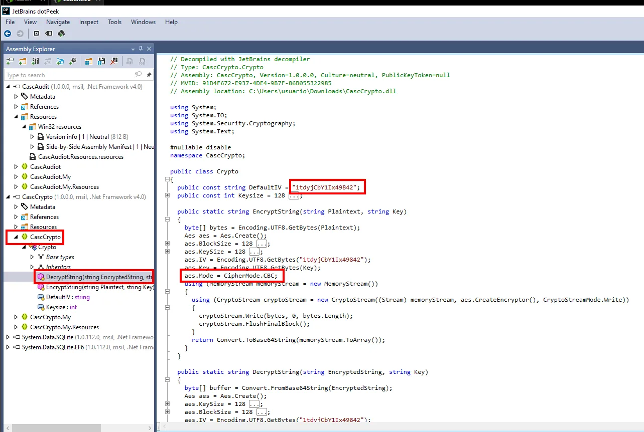The image size is (644, 432).
Task: Click the magnifier icon in the search box
Action: pos(139,75)
